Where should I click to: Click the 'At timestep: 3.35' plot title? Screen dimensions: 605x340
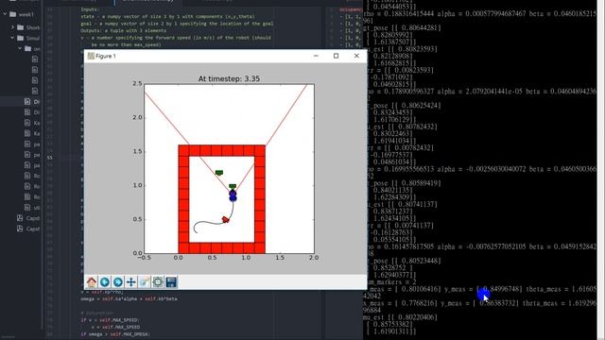click(229, 78)
